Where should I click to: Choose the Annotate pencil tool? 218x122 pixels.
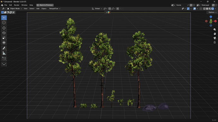click(x=4, y=48)
